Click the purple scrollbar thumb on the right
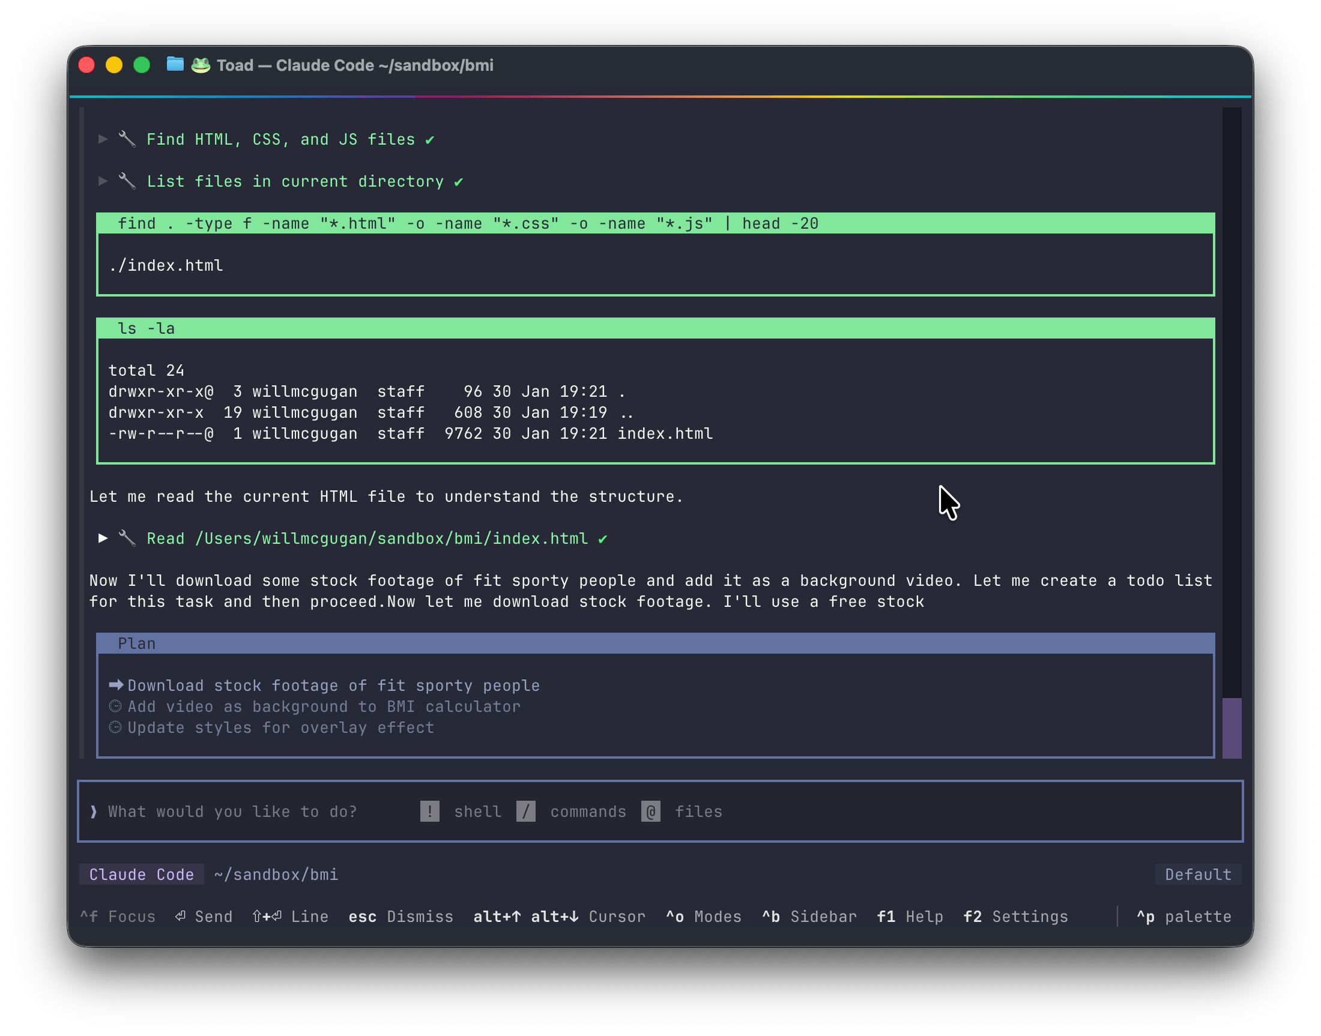Viewport: 1321px width, 1036px height. tap(1232, 729)
